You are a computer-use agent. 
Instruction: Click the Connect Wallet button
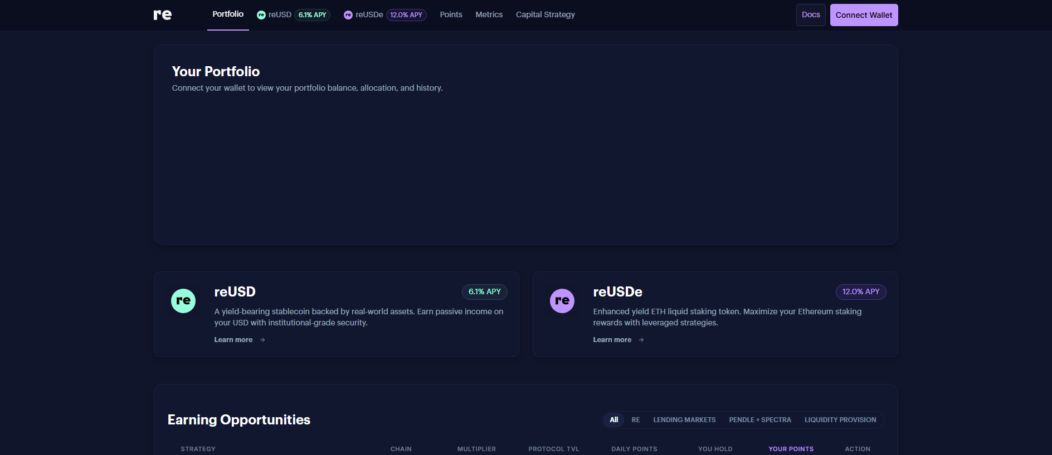(x=864, y=15)
